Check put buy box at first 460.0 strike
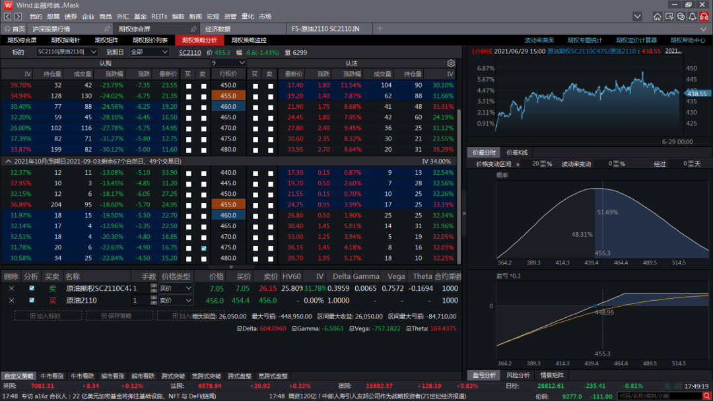Image resolution: width=713 pixels, height=401 pixels. (255, 108)
